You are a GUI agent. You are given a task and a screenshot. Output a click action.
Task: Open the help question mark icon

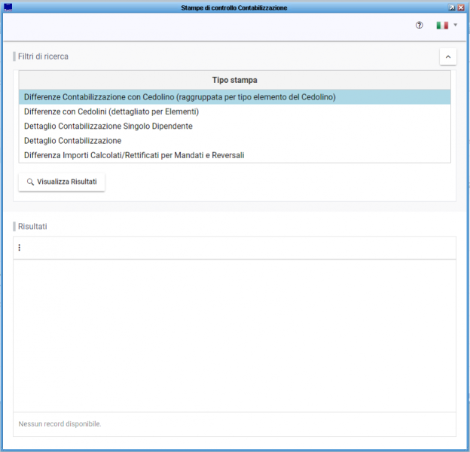coord(419,25)
